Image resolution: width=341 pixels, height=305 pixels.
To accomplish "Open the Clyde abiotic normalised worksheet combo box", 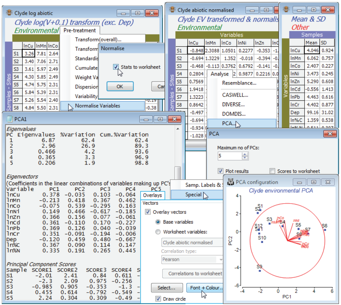I will pos(192,243).
